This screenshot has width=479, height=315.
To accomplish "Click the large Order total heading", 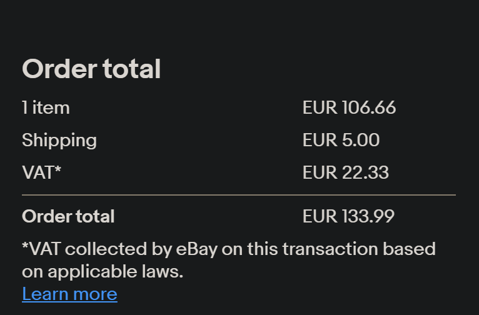I will click(91, 69).
